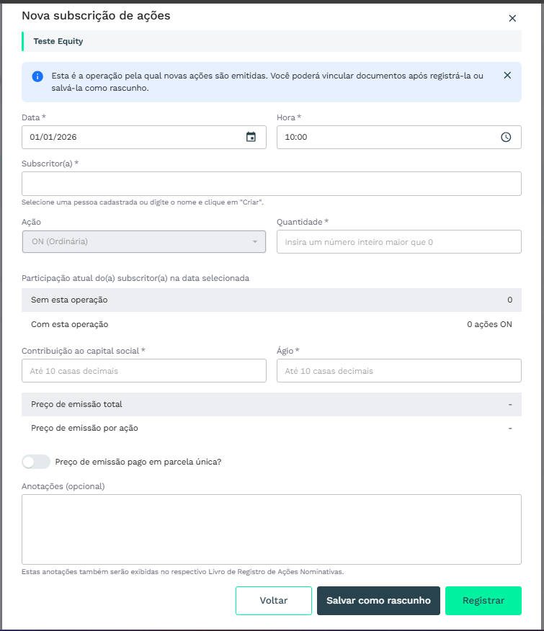The height and width of the screenshot is (631, 544).
Task: Click the Hora field showing 10:00
Action: 385,137
